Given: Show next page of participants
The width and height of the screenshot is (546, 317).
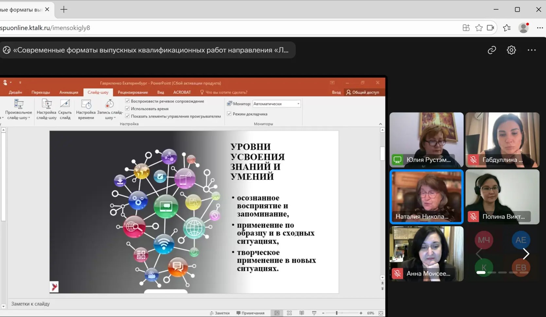Looking at the screenshot, I should pyautogui.click(x=526, y=254).
